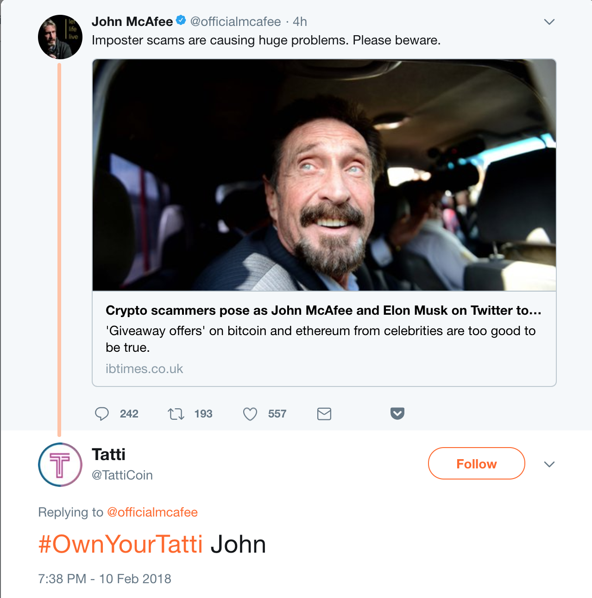592x598 pixels.
Task: Like the tweet with heart icon
Action: tap(250, 413)
